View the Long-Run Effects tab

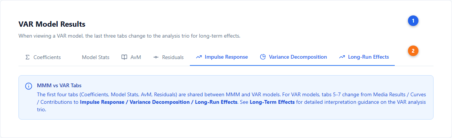coord(364,57)
